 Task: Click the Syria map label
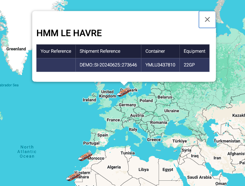pyautogui.click(x=186, y=150)
